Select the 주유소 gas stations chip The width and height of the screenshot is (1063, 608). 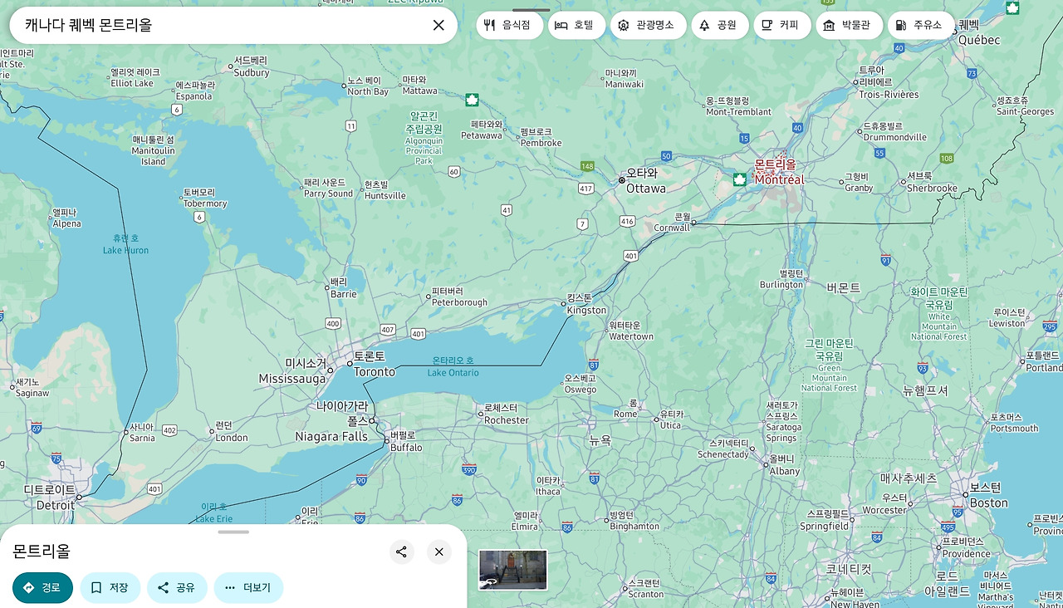921,25
